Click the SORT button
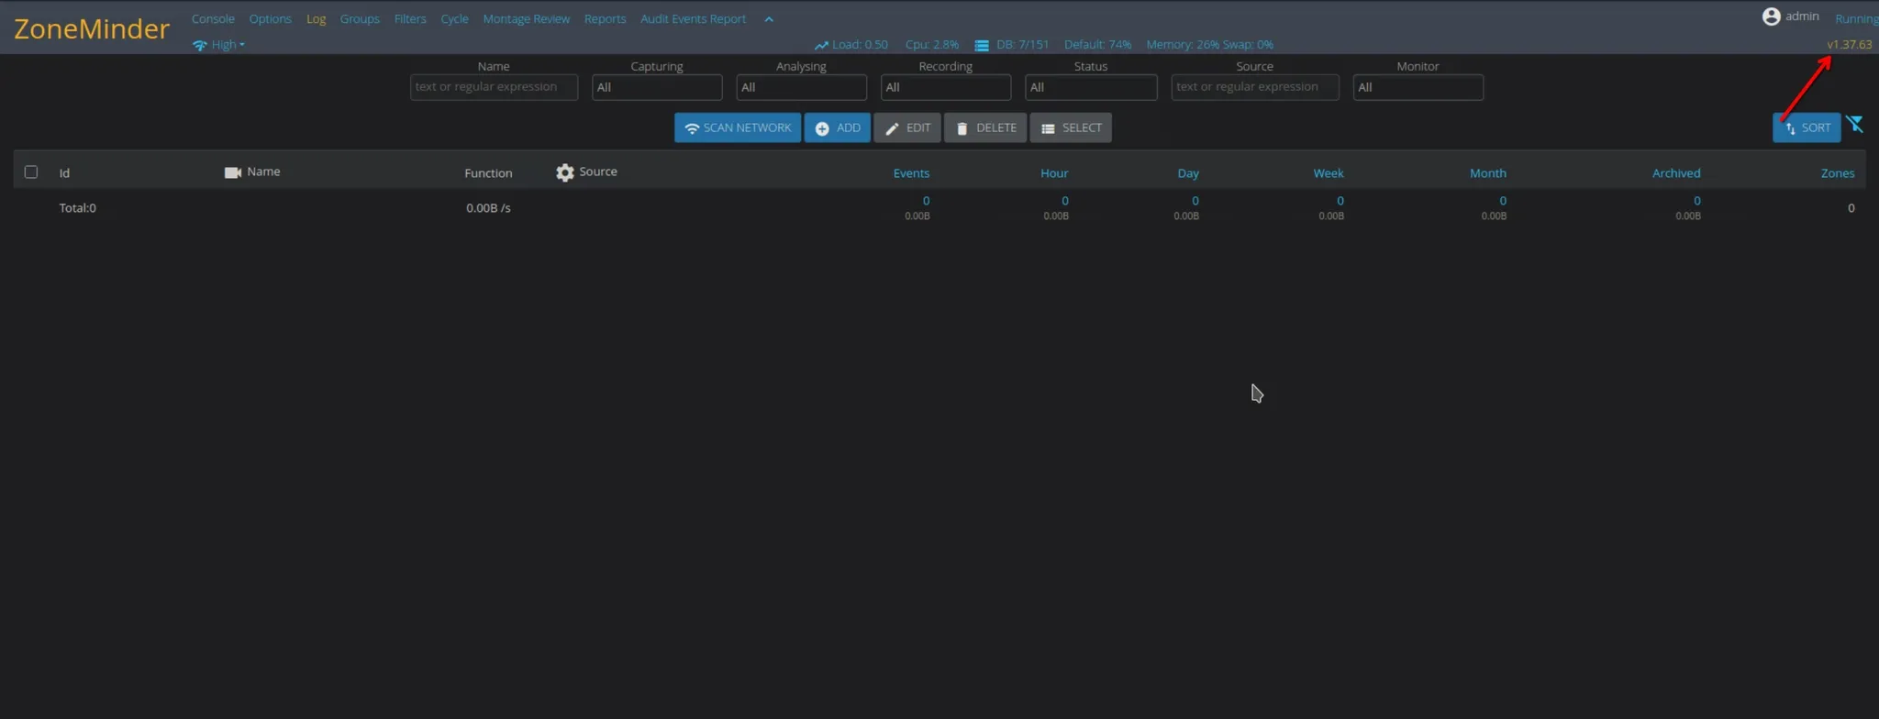The height and width of the screenshot is (719, 1879). click(1807, 127)
